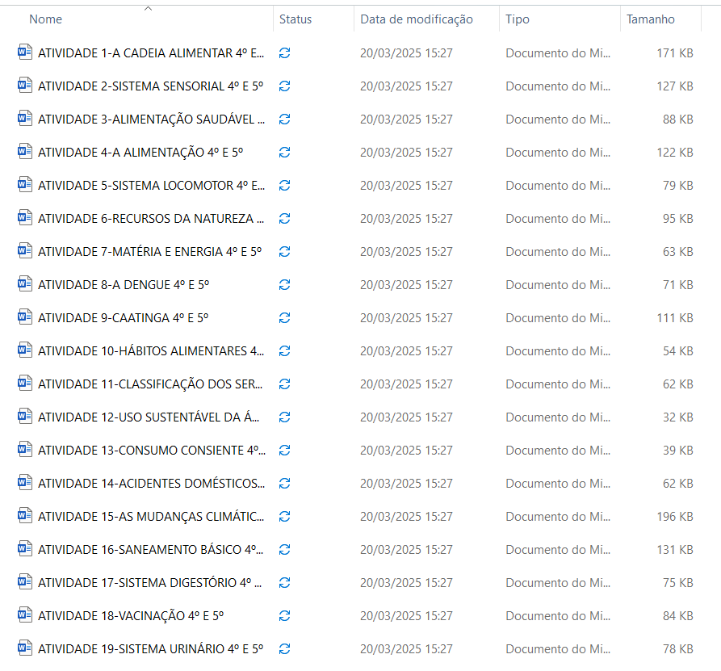Click Word icon of ATIVIDADE 4-A ALIMENTAÇÃO
The height and width of the screenshot is (671, 721).
click(x=25, y=151)
